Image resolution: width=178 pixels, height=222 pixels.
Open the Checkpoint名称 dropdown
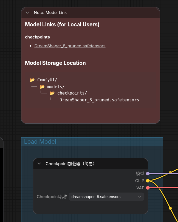(x=106, y=197)
